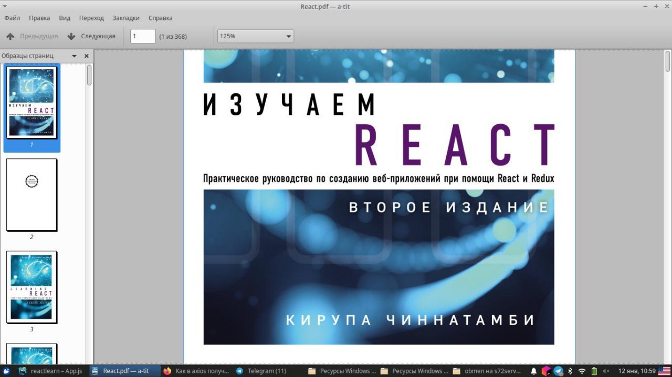Switch keyboard layout via US flag
Image resolution: width=672 pixels, height=377 pixels.
coord(664,371)
